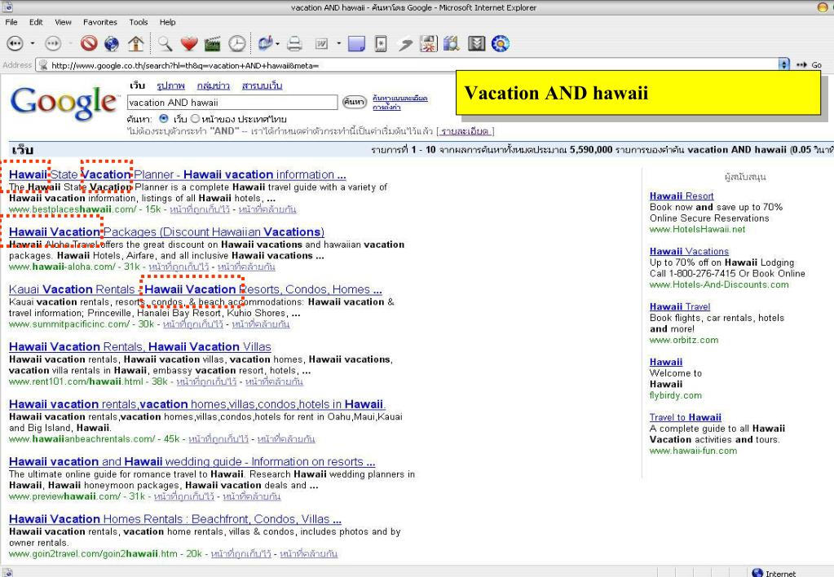Click the IE document icon in title bar

[8, 7]
